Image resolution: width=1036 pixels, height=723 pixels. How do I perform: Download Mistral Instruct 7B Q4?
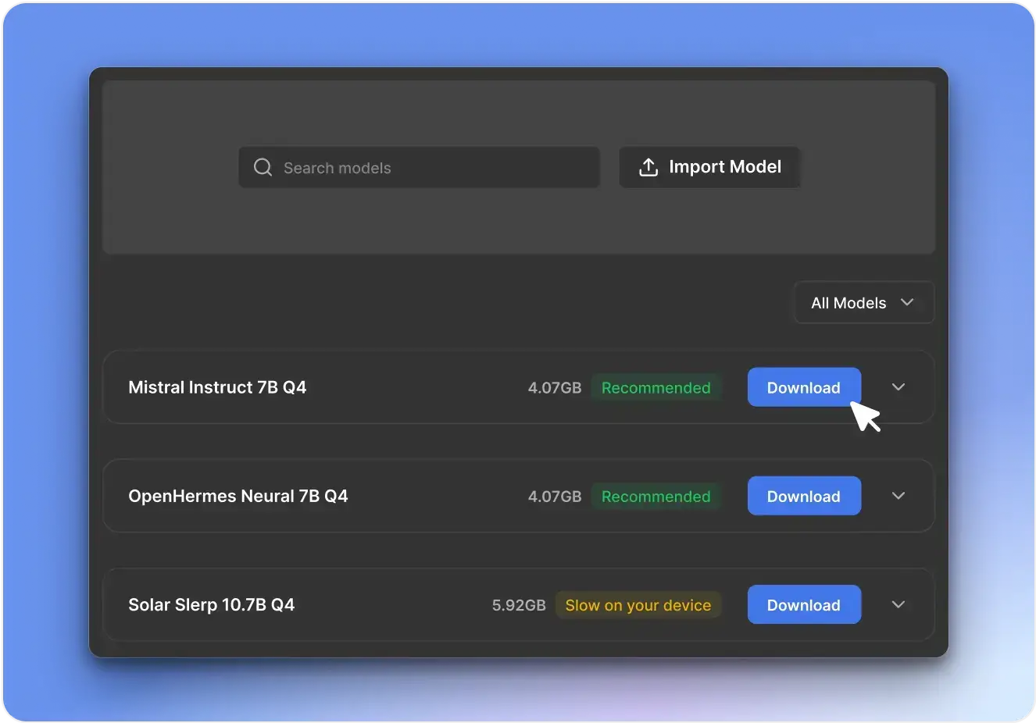803,387
